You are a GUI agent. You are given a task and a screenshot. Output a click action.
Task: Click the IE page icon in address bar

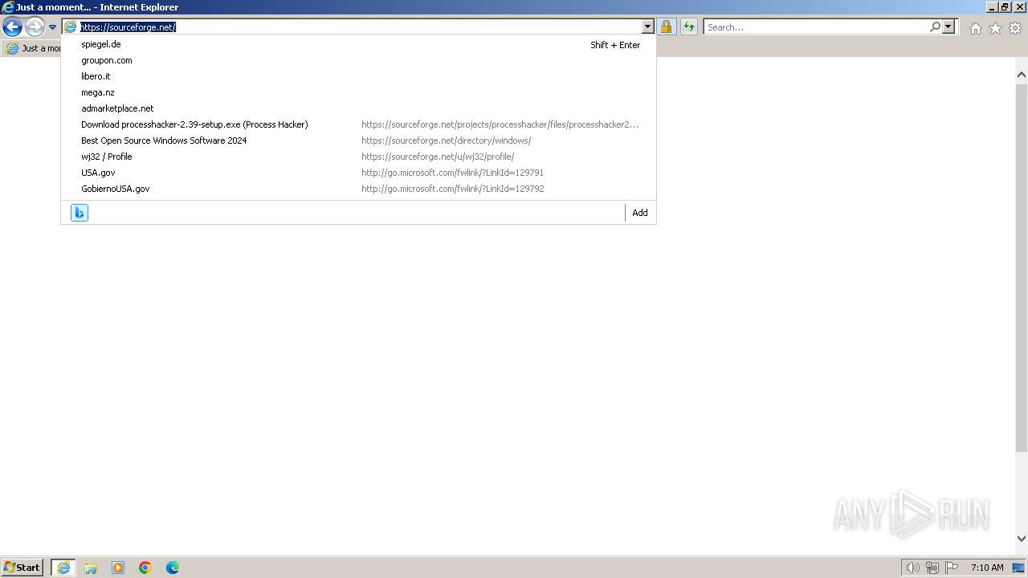[71, 27]
